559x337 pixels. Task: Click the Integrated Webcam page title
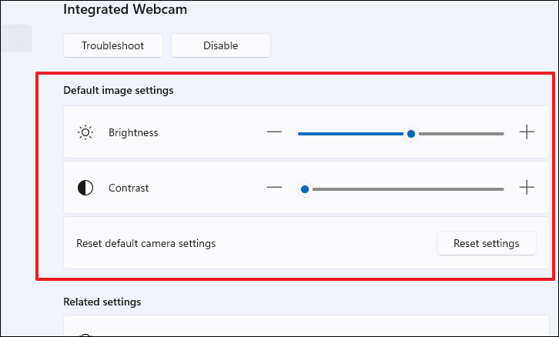point(126,9)
